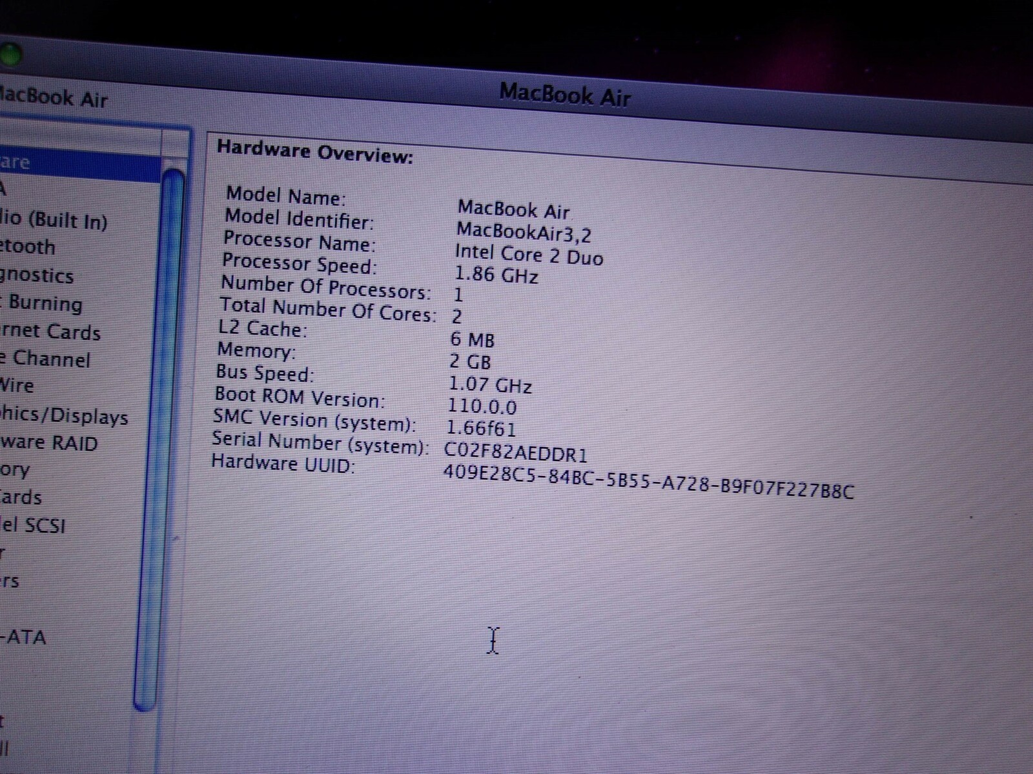
Task: Select PCI Cards in the sidebar
Action: [x=21, y=497]
